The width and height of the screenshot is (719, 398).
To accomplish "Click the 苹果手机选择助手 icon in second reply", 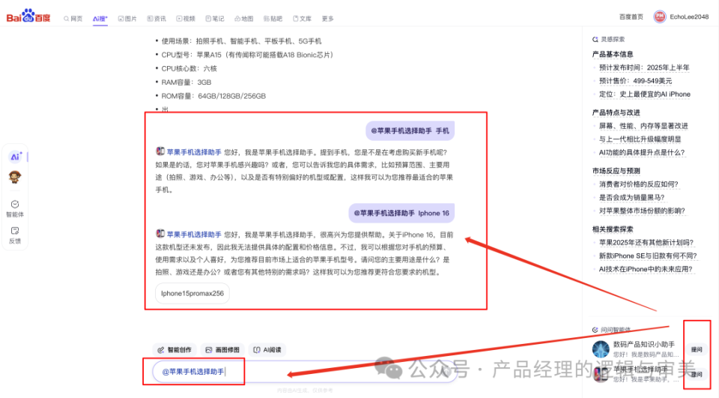I will point(160,233).
